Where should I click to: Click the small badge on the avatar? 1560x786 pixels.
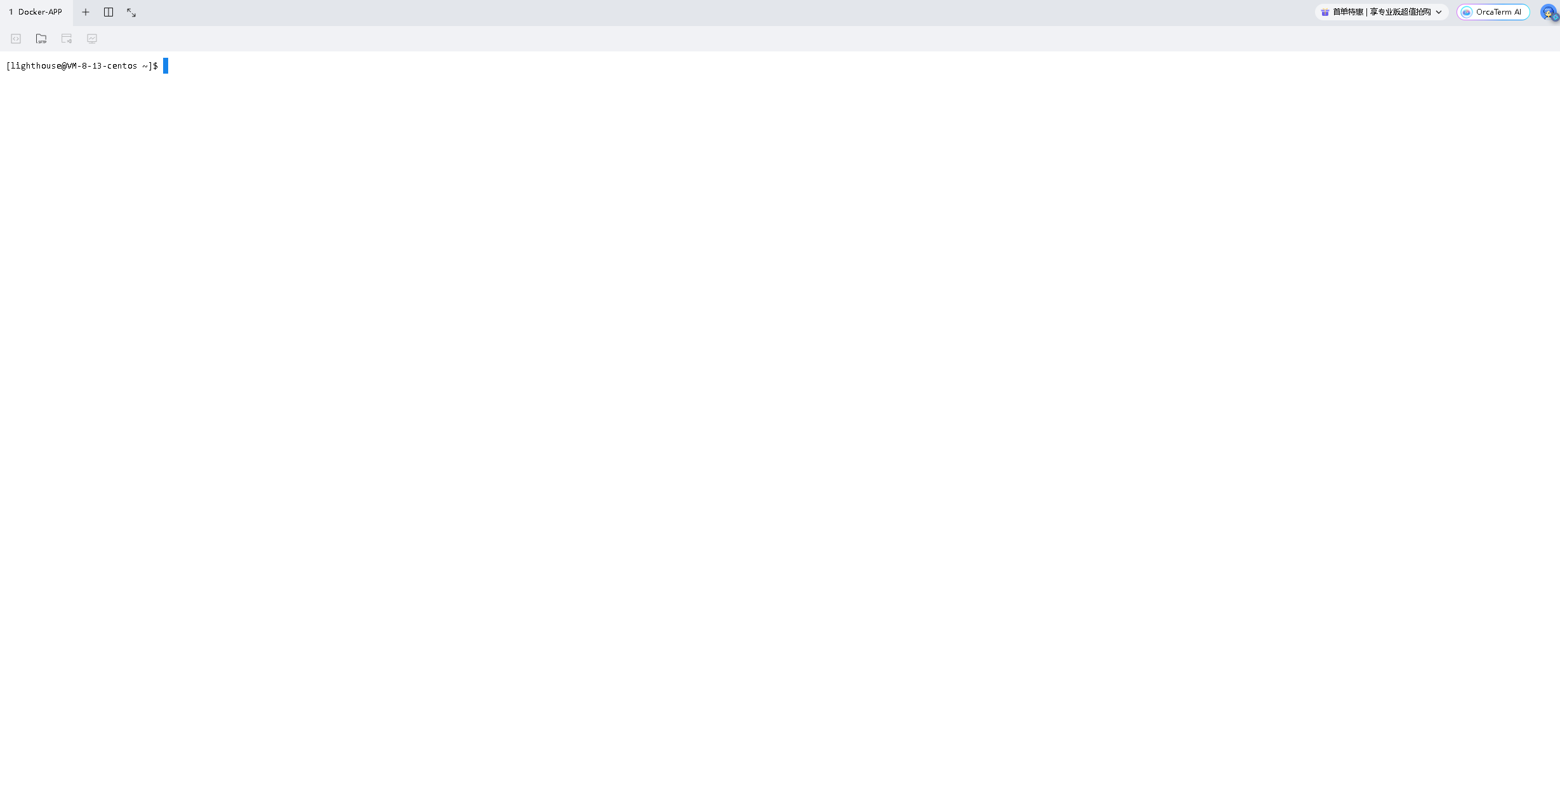tap(1555, 18)
